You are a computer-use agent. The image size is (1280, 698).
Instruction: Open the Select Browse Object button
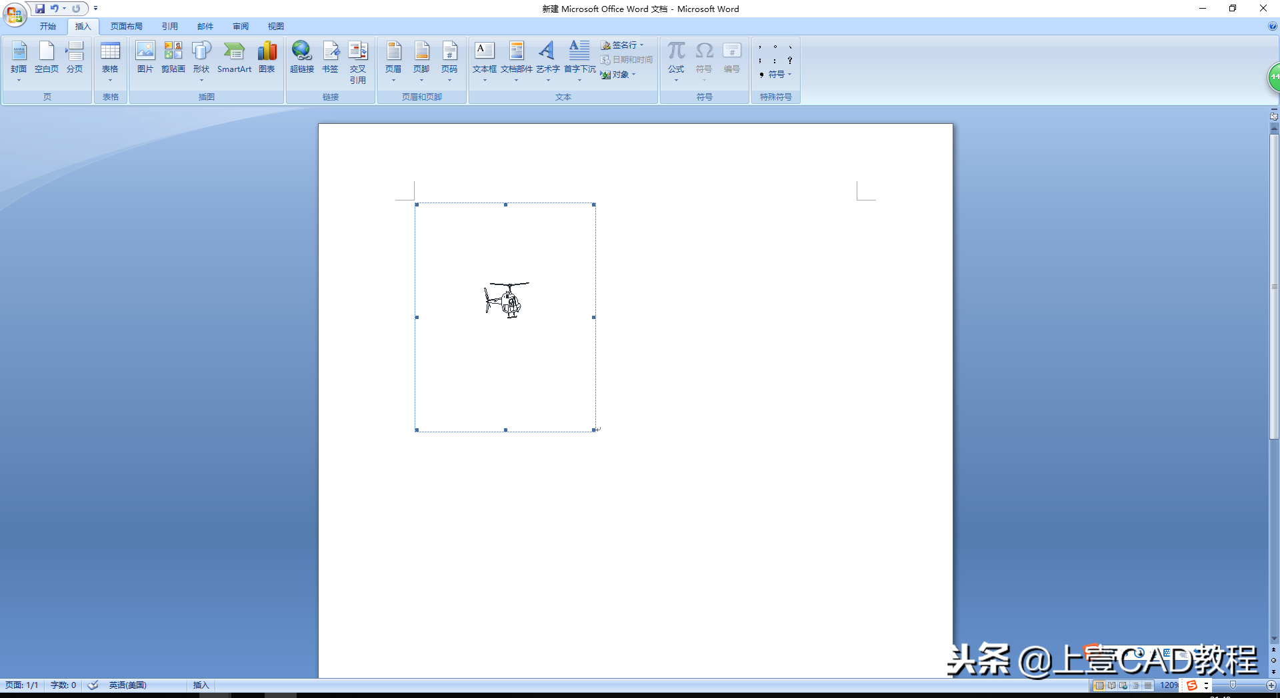[1274, 661]
